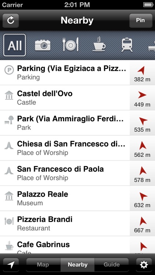This screenshot has height=275, width=155.
Task: Switch to the Map tab
Action: 43,265
